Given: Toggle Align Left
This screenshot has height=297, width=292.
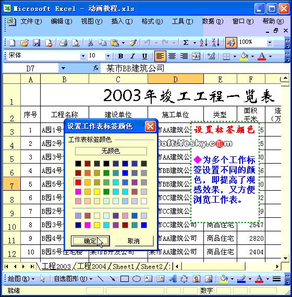Looking at the screenshot, I should point(160,56).
